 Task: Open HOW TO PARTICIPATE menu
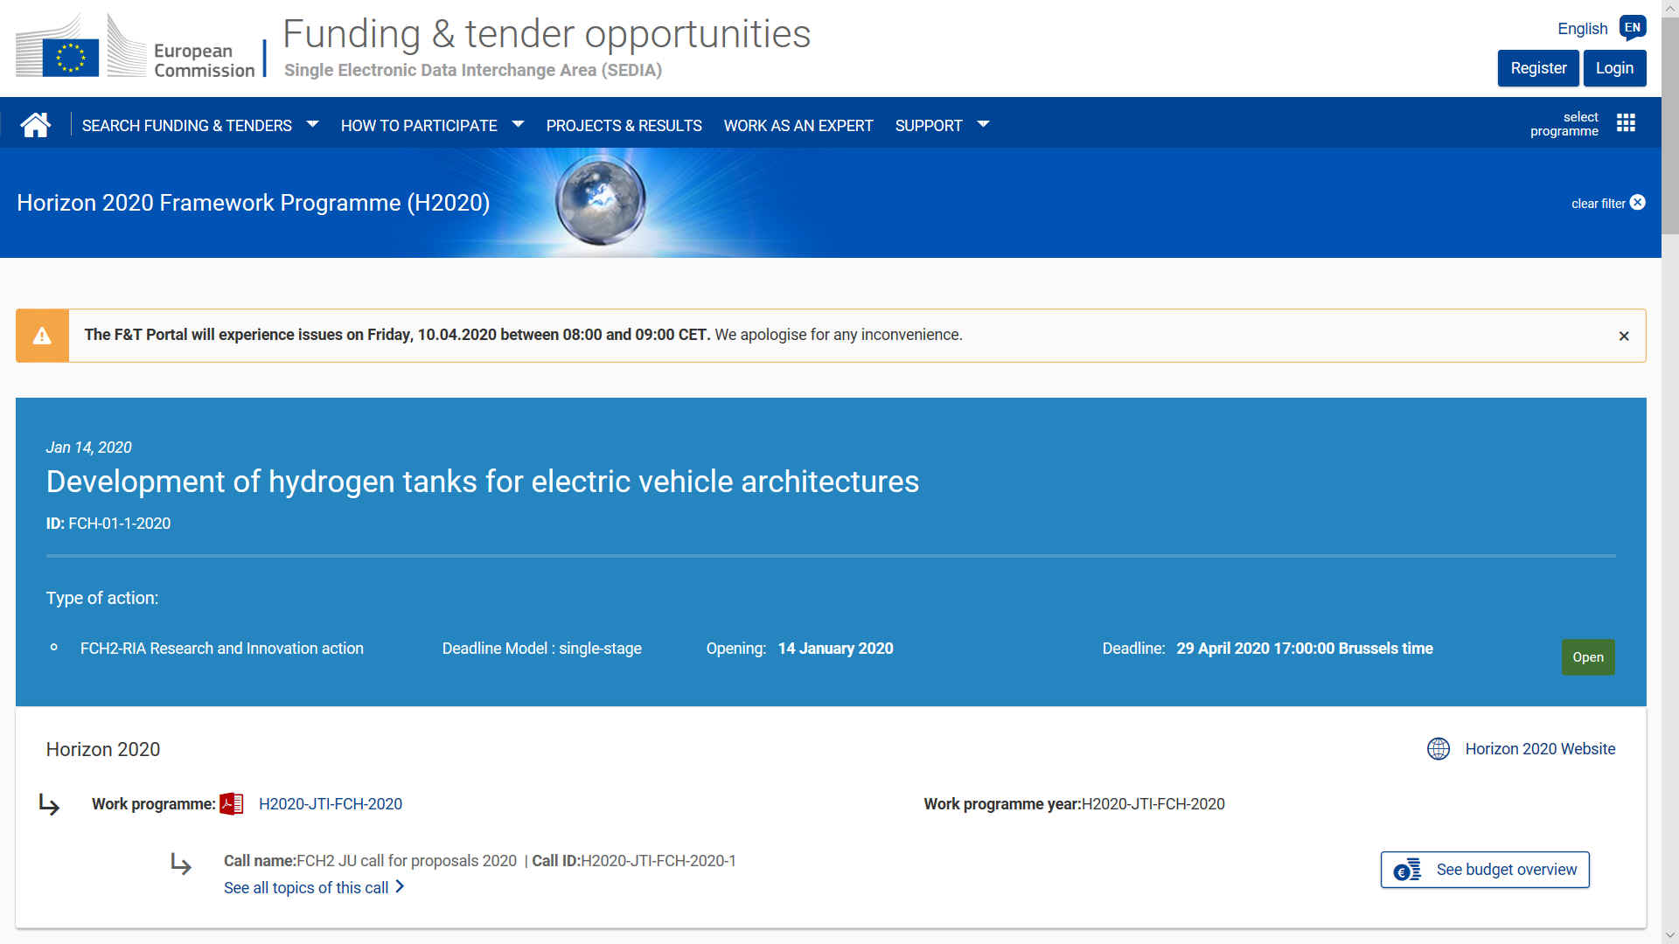(419, 126)
